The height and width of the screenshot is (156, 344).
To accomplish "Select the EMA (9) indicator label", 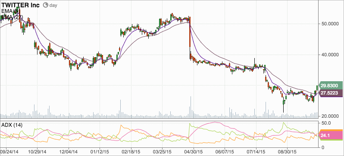I will pyautogui.click(x=11, y=11).
